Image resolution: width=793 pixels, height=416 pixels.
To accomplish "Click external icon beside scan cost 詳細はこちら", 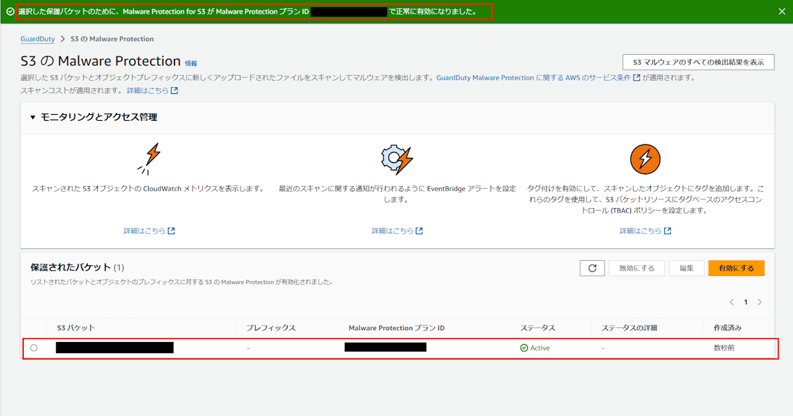I will 174,90.
